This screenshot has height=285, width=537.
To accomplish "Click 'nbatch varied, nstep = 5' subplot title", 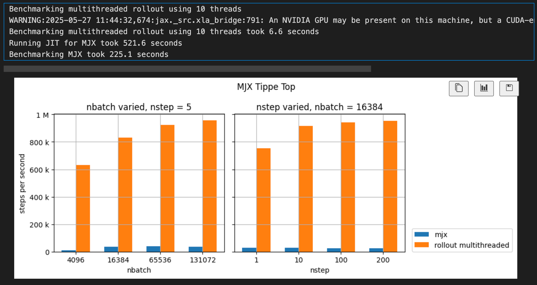I will coord(139,107).
